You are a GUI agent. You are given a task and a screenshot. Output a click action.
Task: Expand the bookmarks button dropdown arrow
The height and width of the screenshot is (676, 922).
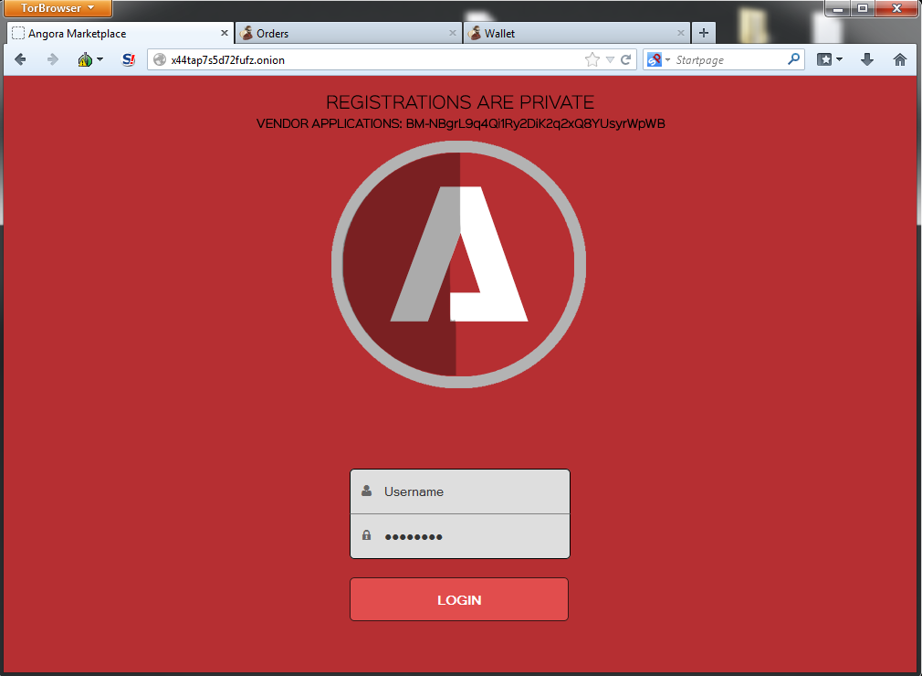tap(839, 59)
